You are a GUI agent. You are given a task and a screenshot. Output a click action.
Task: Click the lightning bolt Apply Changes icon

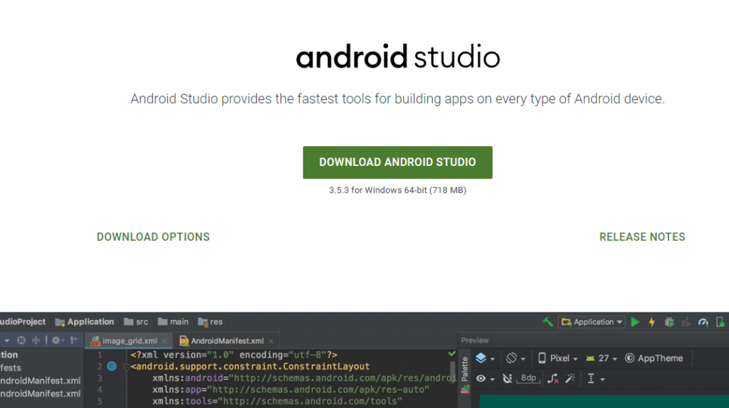click(652, 322)
